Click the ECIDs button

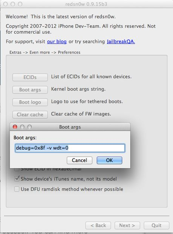point(30,77)
